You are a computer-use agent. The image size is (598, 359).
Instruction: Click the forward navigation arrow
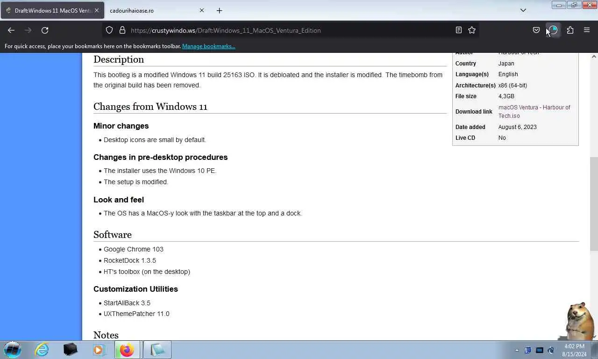(28, 30)
